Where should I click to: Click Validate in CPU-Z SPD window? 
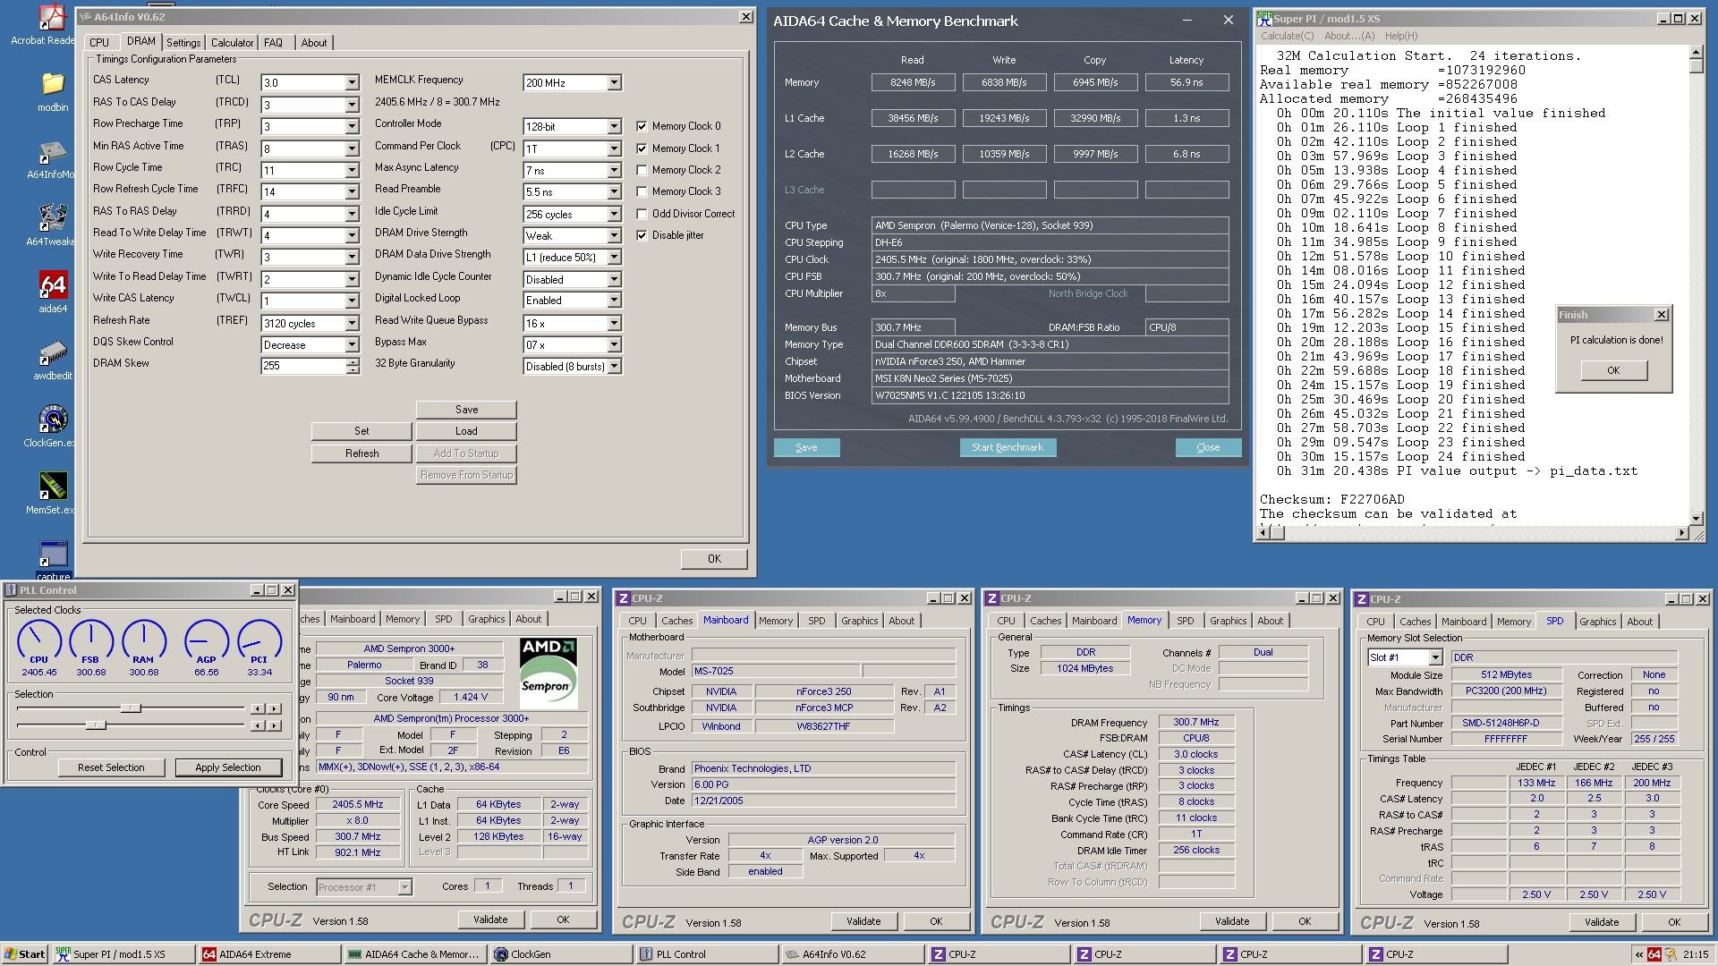(x=1601, y=922)
